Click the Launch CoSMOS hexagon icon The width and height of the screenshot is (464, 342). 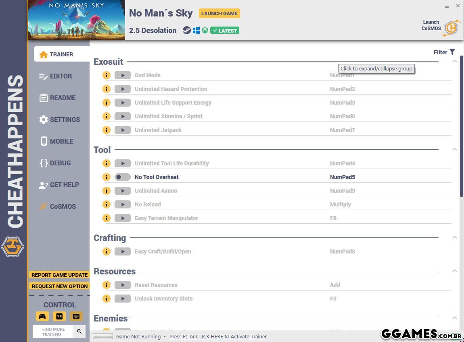click(x=451, y=28)
